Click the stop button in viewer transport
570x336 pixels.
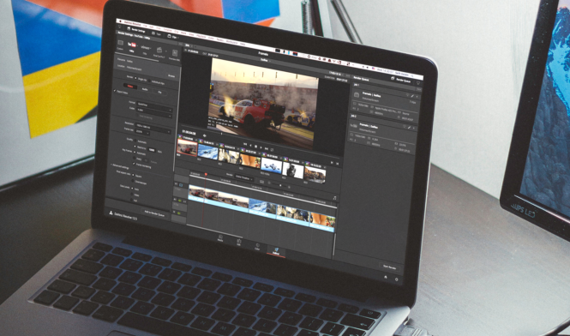[x=256, y=146]
